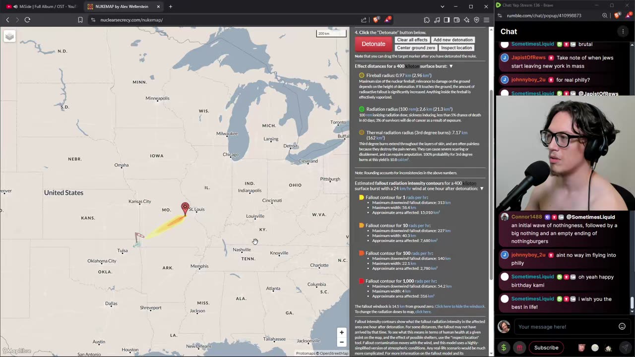
Task: Collapse the fallout contours triangle
Action: (481, 188)
